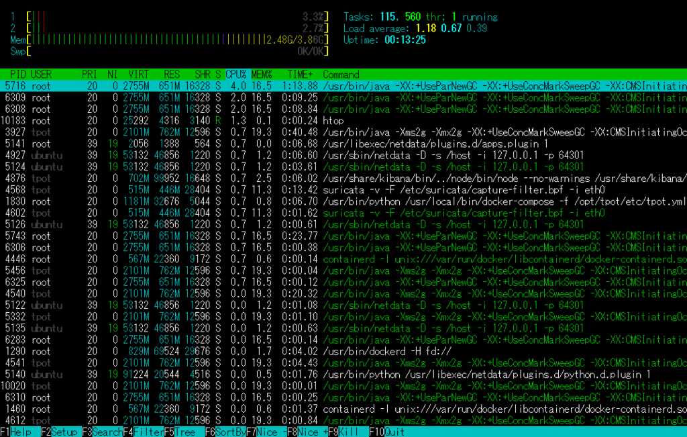Screen dimensions: 687x437
Task: Select the htop process row PID 10183
Action: [343, 121]
